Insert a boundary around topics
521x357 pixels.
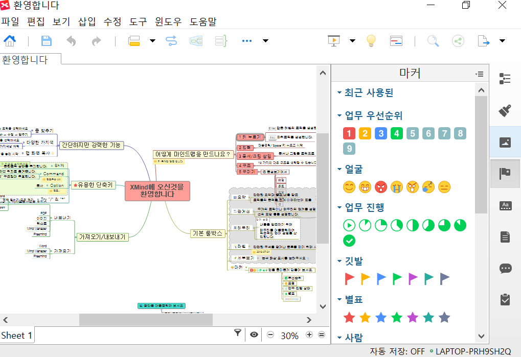click(196, 41)
